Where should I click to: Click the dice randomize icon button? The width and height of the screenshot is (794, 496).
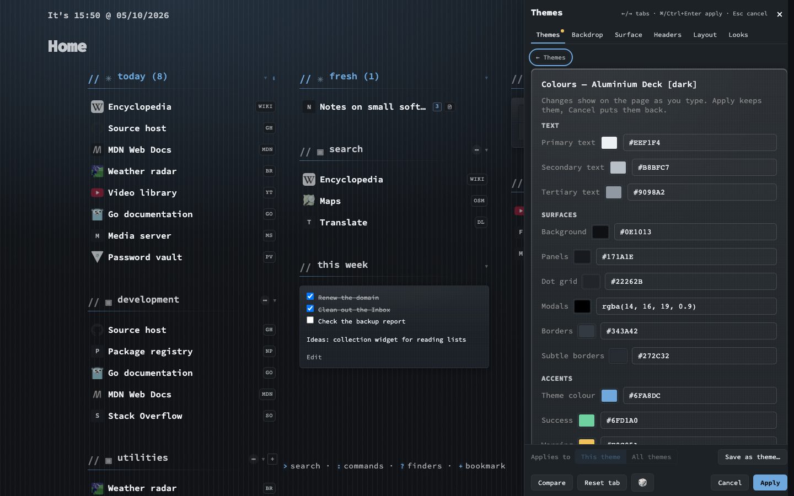[x=642, y=483]
